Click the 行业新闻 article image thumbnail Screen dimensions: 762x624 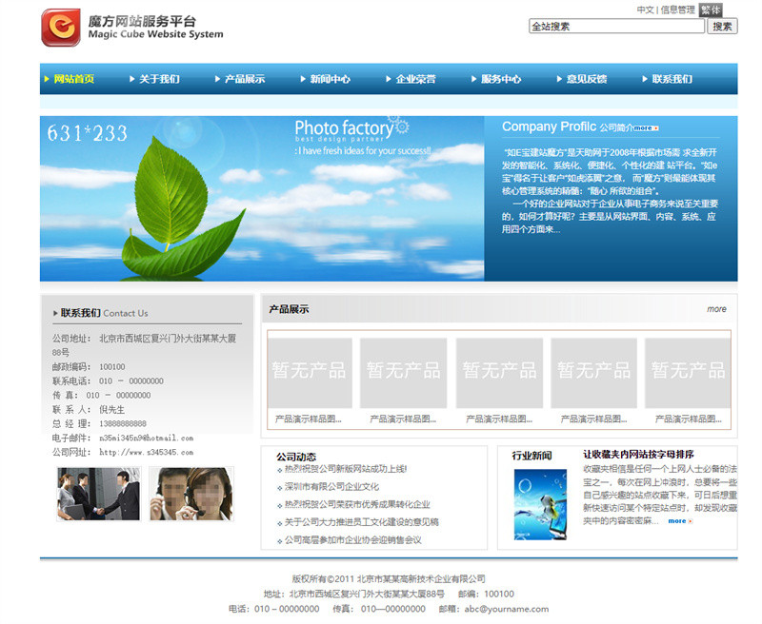tap(540, 505)
